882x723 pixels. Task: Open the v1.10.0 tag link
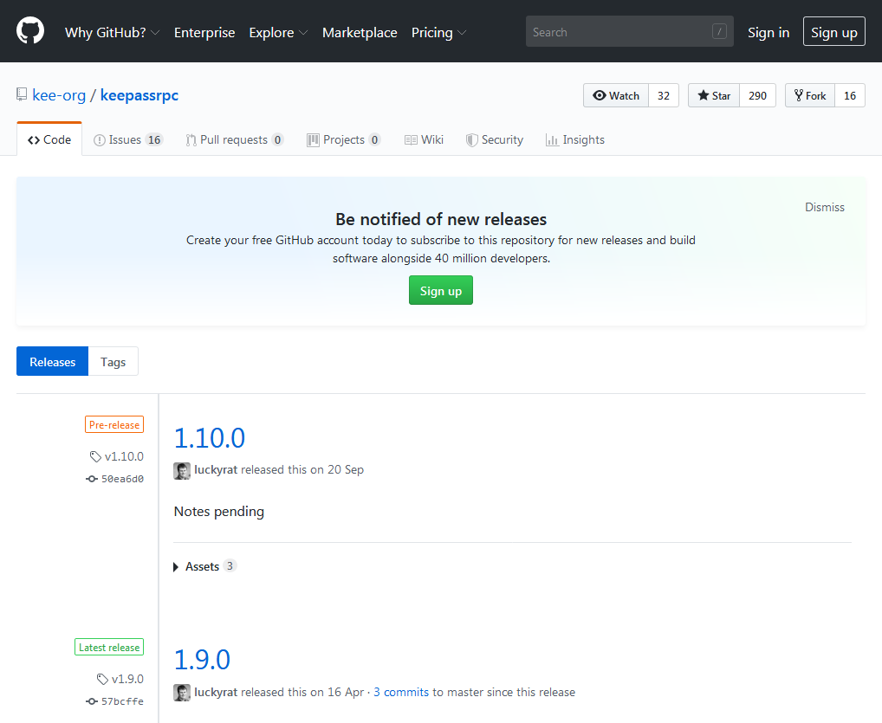[117, 456]
